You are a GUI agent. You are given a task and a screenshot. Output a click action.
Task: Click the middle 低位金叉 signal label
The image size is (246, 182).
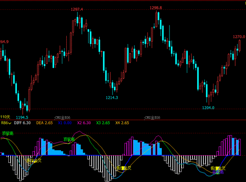(x=124, y=168)
